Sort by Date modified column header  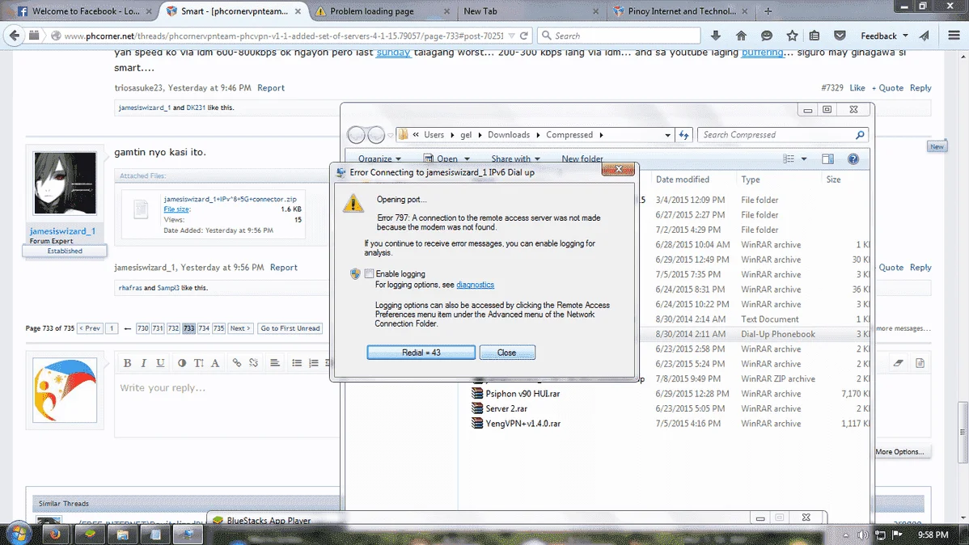pos(682,180)
